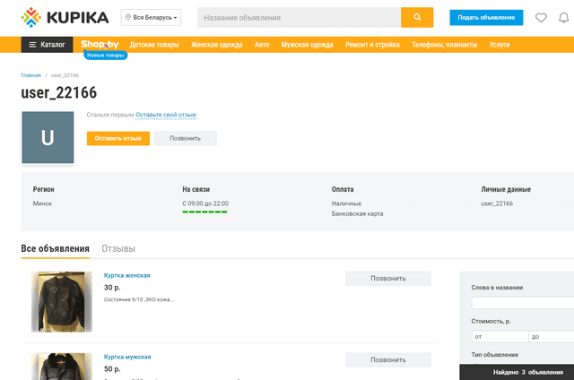Click the 50 р. price text
574x380 pixels.
tap(112, 369)
